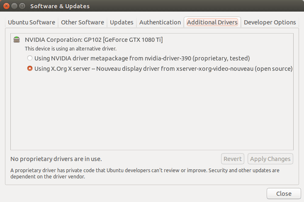Click the 'No proprietary drivers are in use' status
304x202 pixels.
(x=56, y=159)
